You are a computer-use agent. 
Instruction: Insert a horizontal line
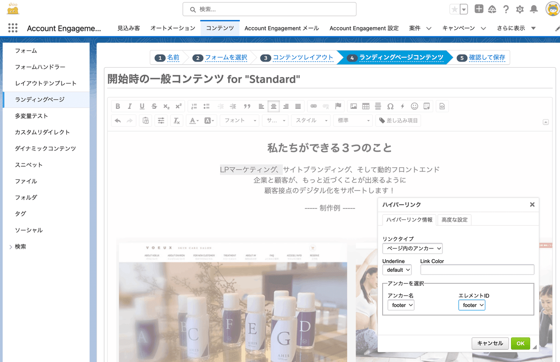(378, 106)
